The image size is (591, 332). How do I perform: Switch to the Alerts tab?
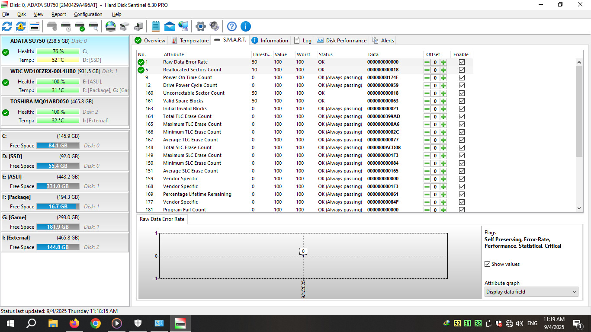pos(383,41)
